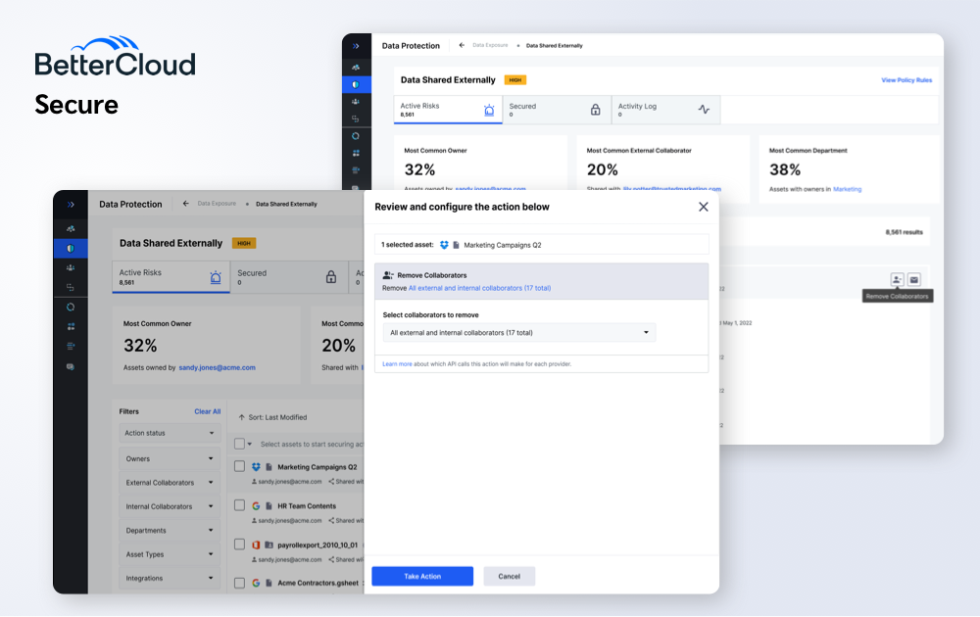Click Sort: Last Modified control
This screenshot has width=980, height=617.
click(273, 417)
